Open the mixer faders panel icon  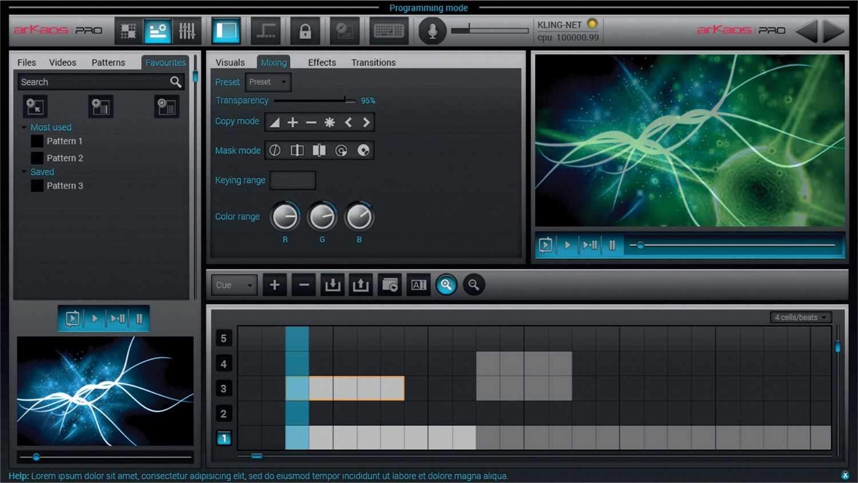pos(188,30)
